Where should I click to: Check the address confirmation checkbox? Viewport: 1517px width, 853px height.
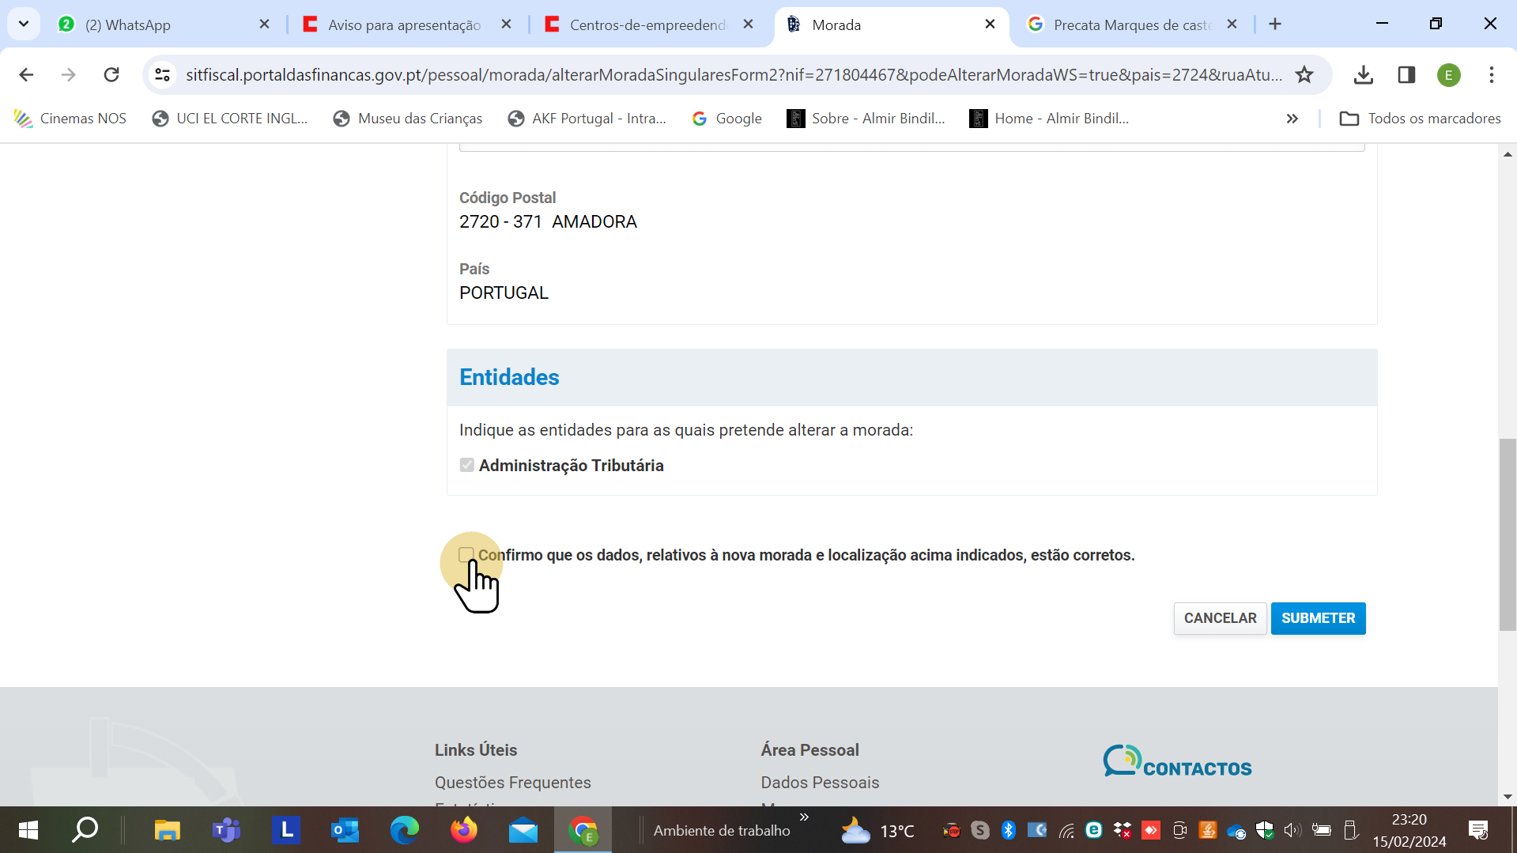click(466, 555)
